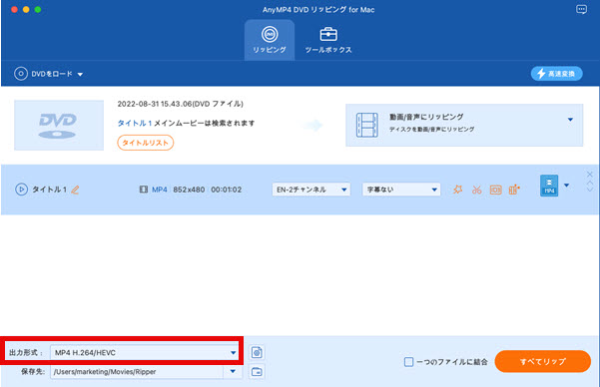Open the output folder icon

[257, 372]
